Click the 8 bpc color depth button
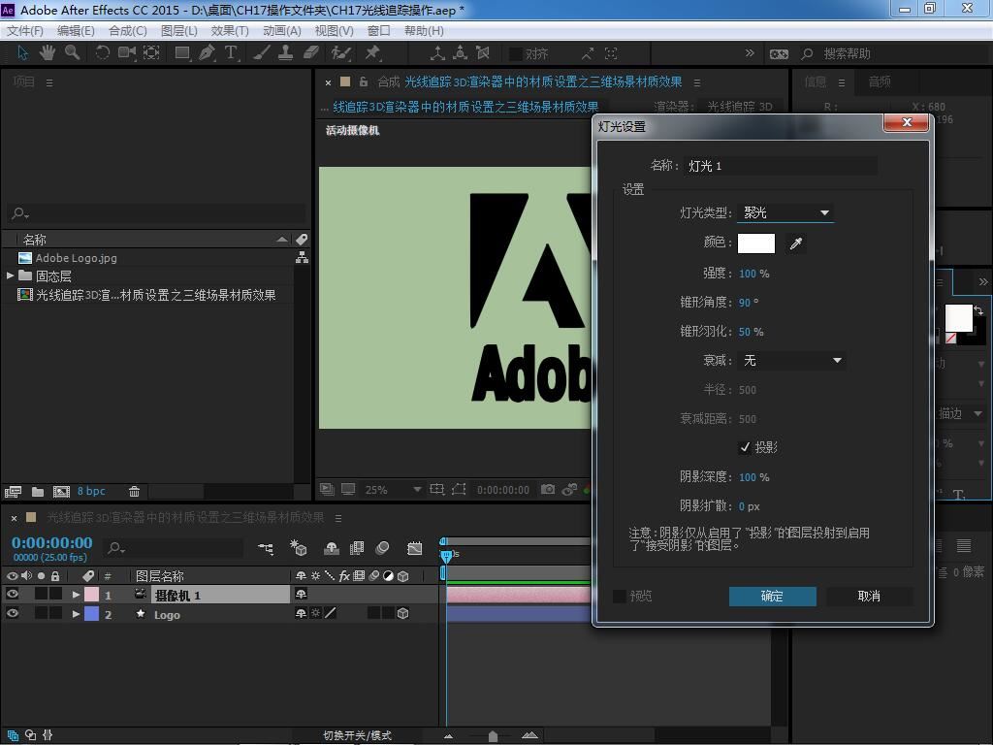The image size is (993, 745). click(x=91, y=492)
